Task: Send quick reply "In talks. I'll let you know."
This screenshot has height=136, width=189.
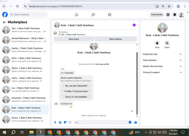Action: pos(76,91)
